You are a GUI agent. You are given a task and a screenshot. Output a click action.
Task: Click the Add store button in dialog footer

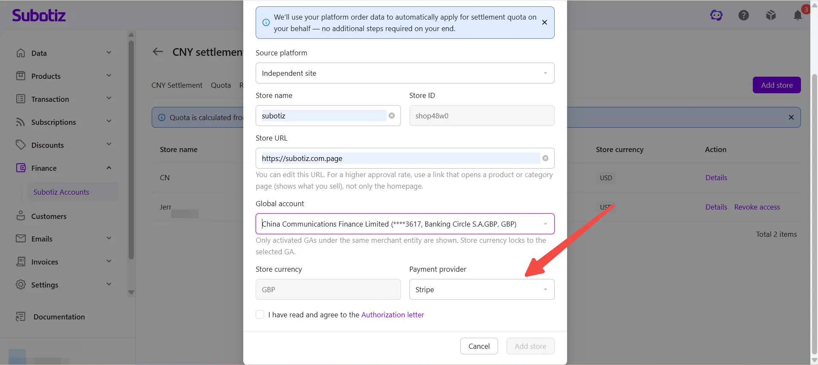click(x=530, y=346)
